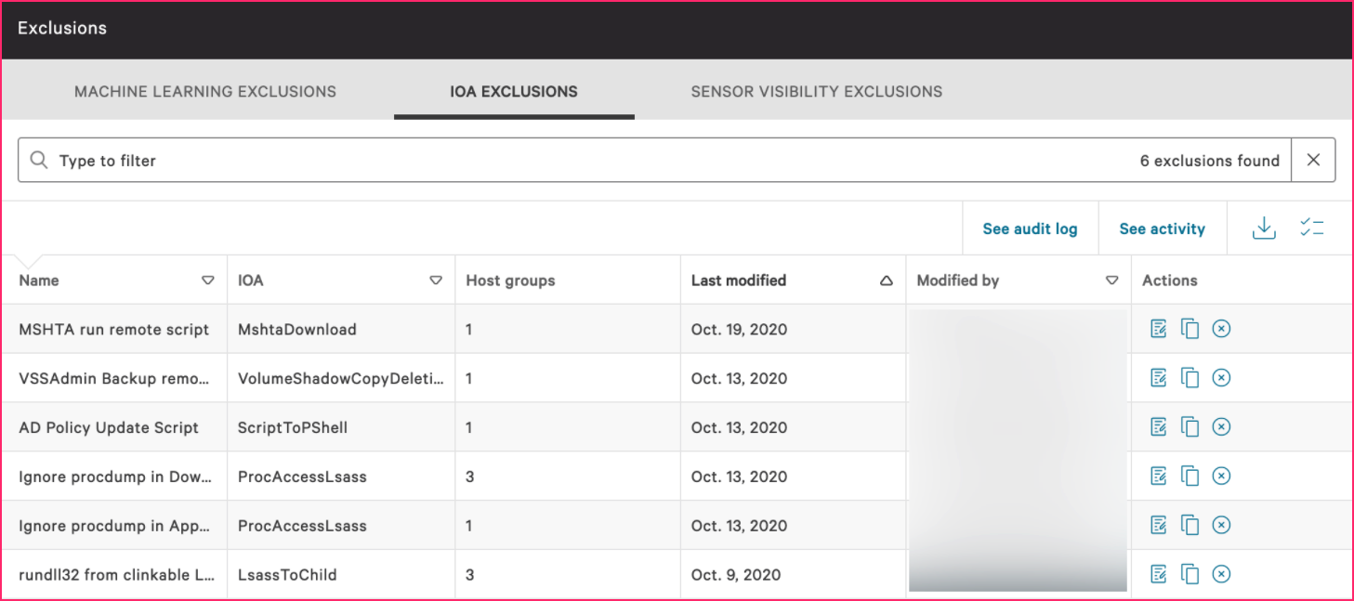Edit the VSSAdmin Backup exclusion

coord(1159,378)
